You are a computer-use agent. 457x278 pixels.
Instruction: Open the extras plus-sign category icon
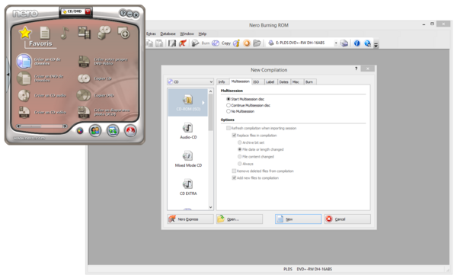123,33
